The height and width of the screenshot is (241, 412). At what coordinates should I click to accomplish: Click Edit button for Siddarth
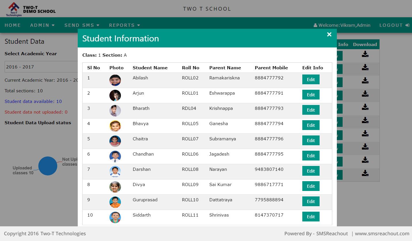point(311,217)
